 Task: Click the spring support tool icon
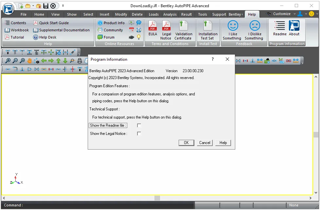37,52
